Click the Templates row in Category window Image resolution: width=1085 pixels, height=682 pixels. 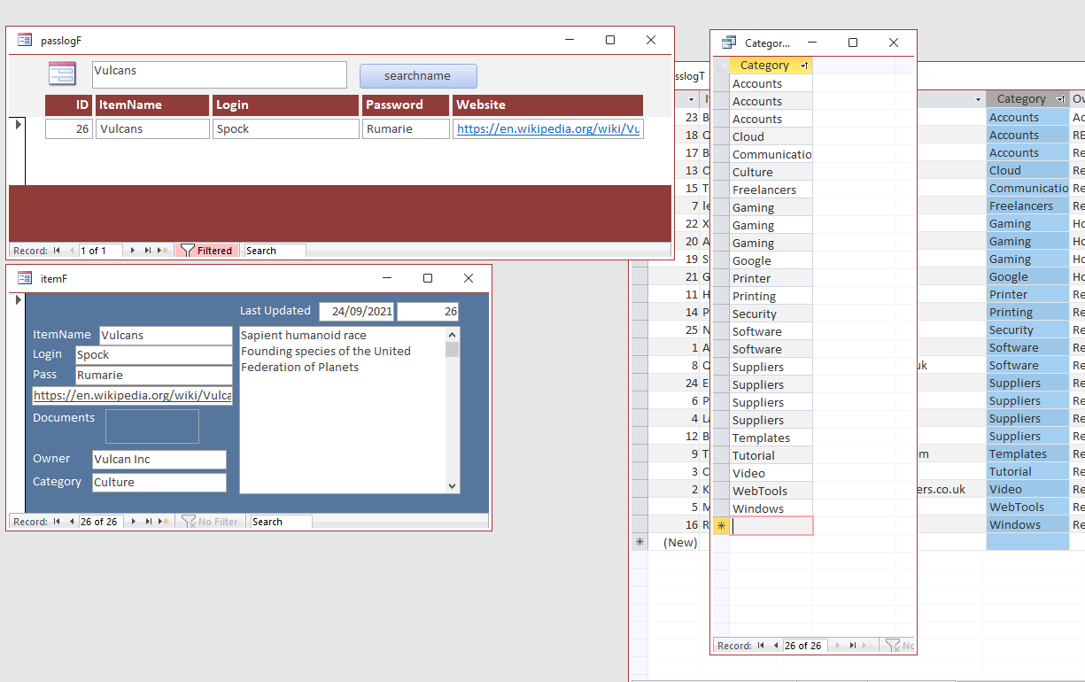pos(771,438)
